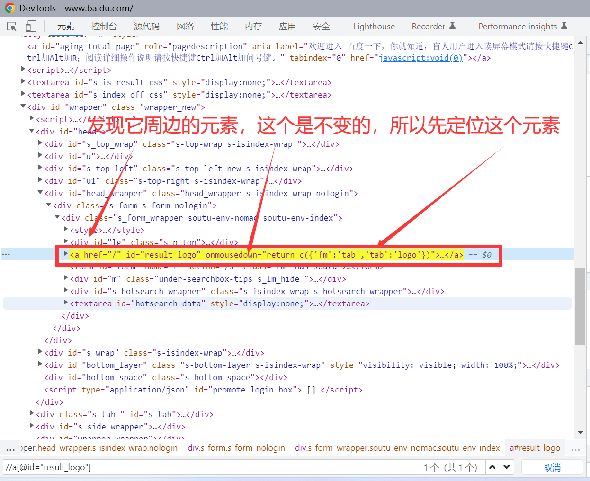590x481 pixels.
Task: Select the bottom_space div row
Action: point(166,377)
